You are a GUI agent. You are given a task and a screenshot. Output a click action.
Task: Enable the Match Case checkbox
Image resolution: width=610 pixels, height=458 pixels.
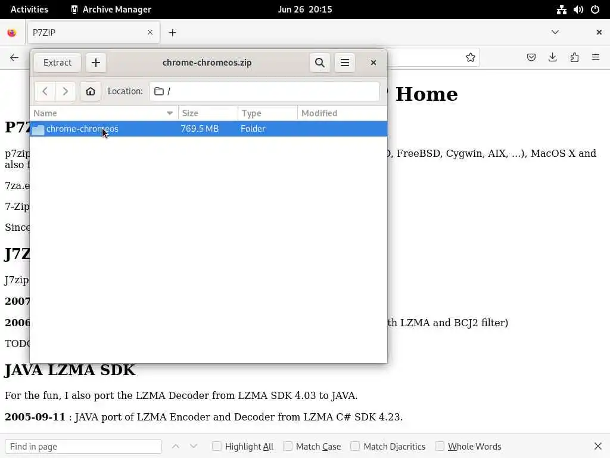coord(288,446)
